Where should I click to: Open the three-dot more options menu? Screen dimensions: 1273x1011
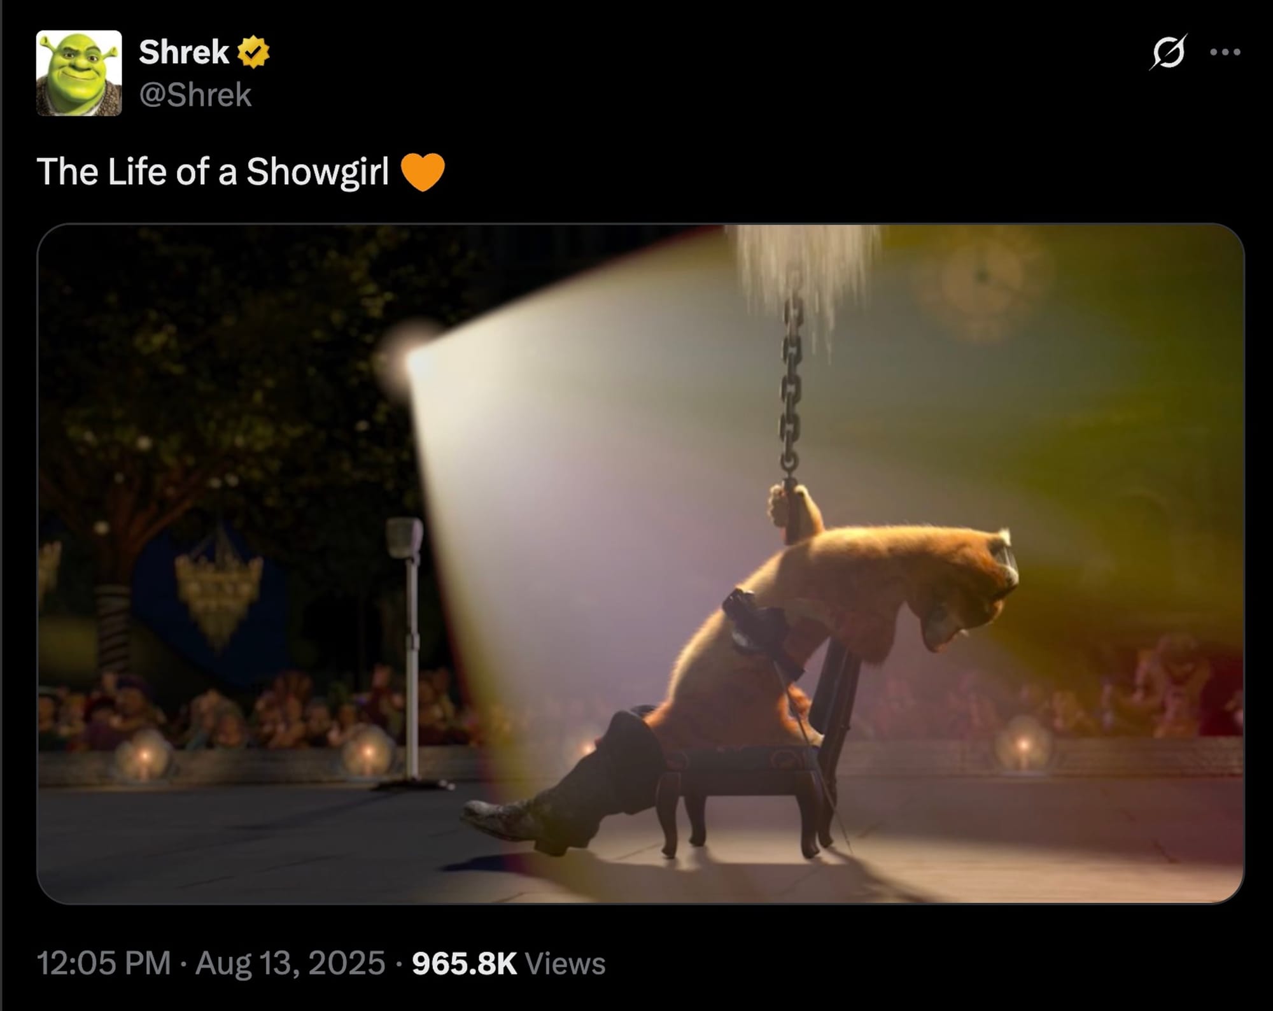(x=1225, y=52)
